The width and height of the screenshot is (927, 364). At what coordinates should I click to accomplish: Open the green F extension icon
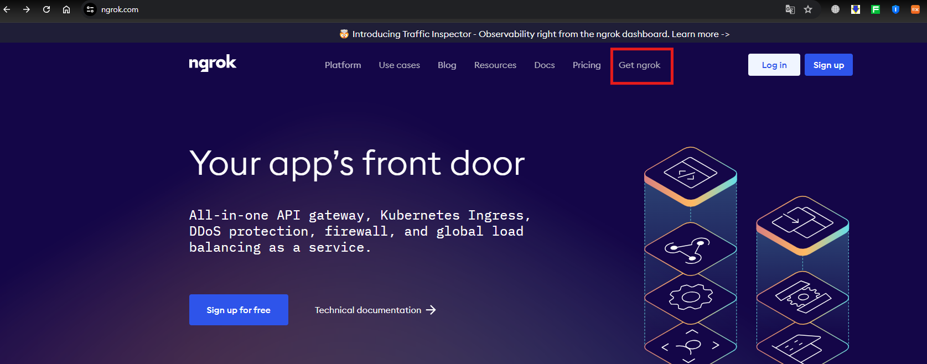click(x=876, y=9)
